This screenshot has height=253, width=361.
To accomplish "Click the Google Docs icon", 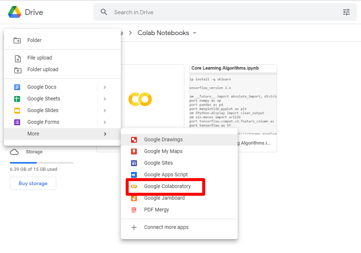I will [x=17, y=87].
